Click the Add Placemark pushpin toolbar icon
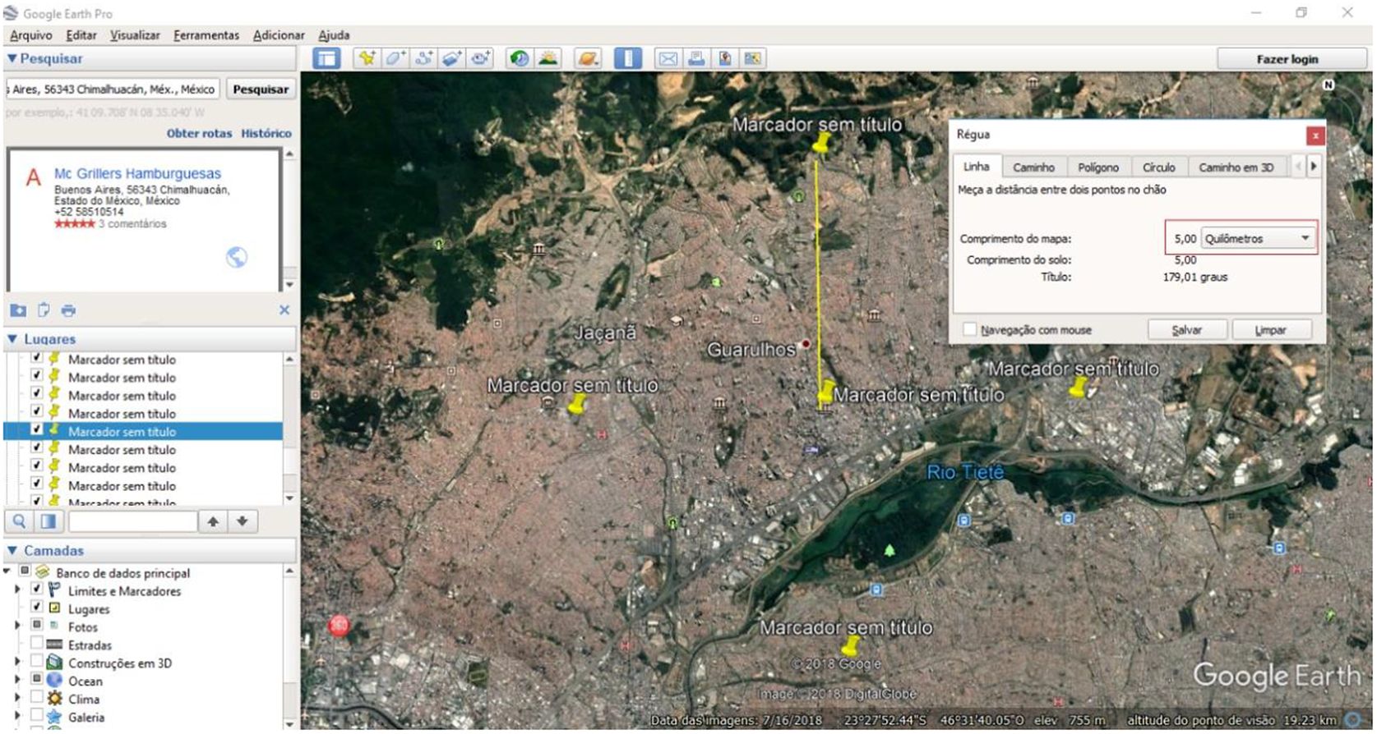Image resolution: width=1377 pixels, height=734 pixels. pyautogui.click(x=367, y=58)
